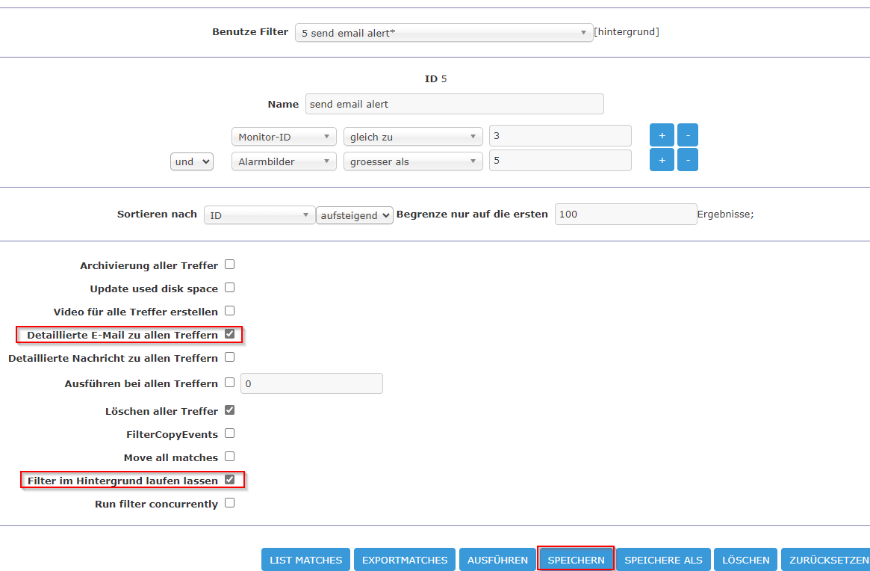Remove the Alarmbilder condition row

[687, 161]
